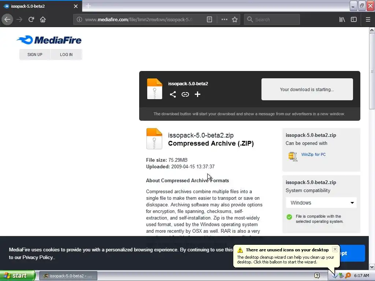Image resolution: width=375 pixels, height=281 pixels.
Task: Open the Library bookshelf icon
Action: (342, 19)
